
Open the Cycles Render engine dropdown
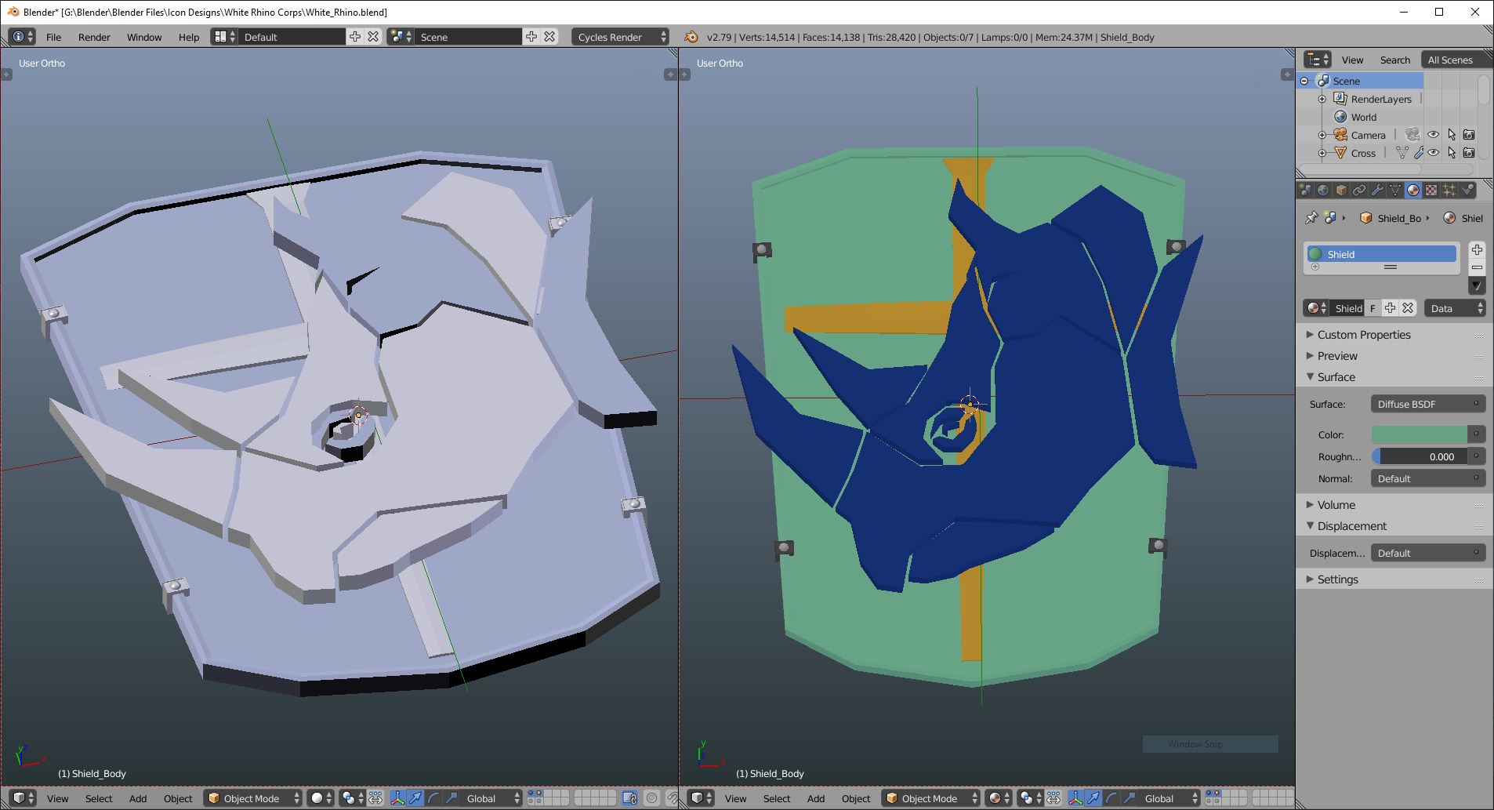pos(621,37)
